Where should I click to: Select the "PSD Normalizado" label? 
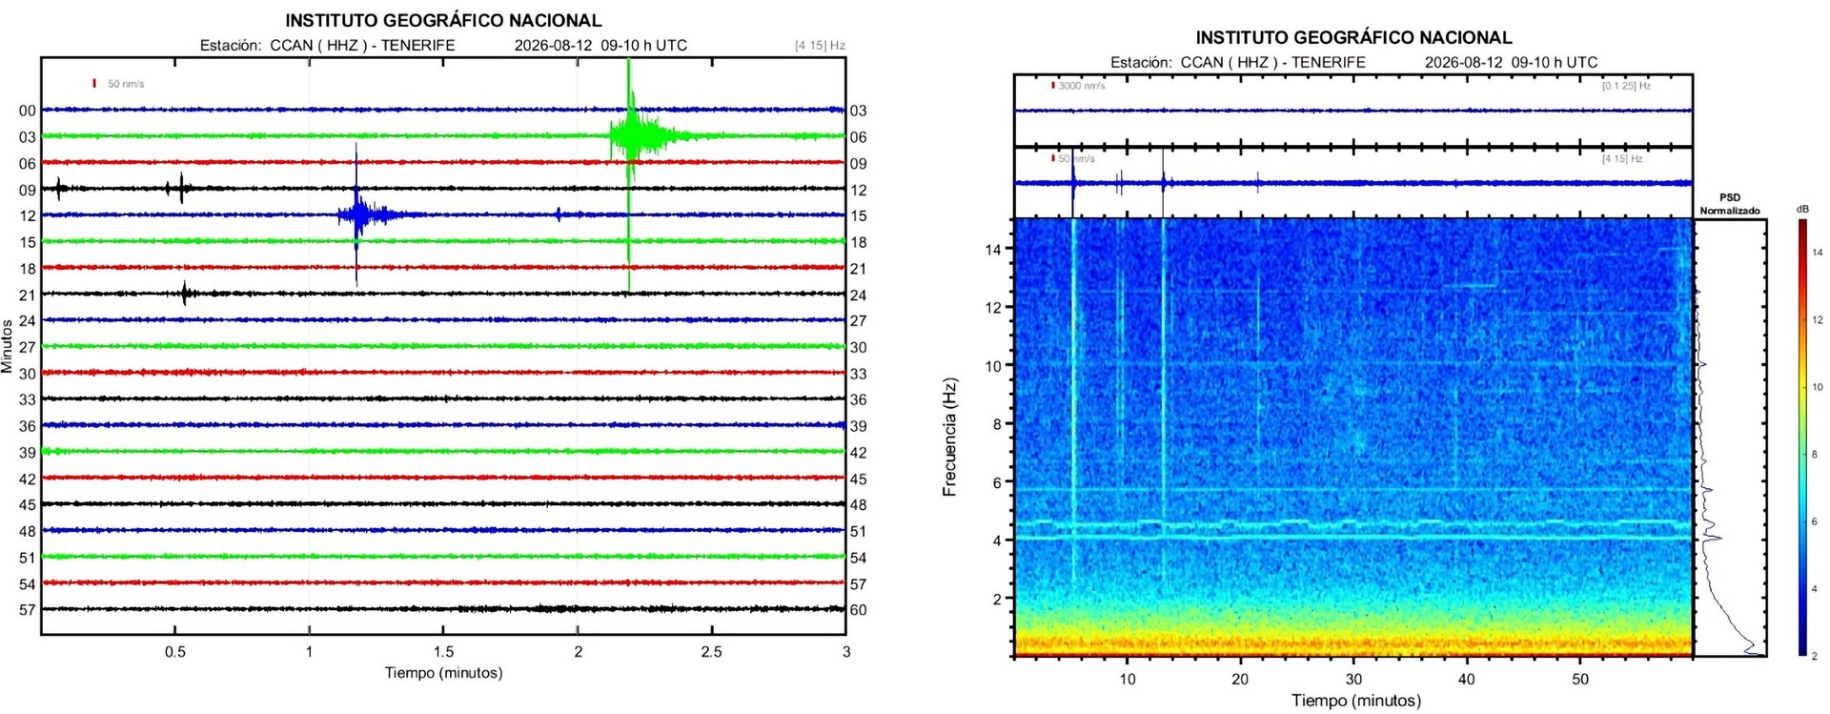[1730, 204]
